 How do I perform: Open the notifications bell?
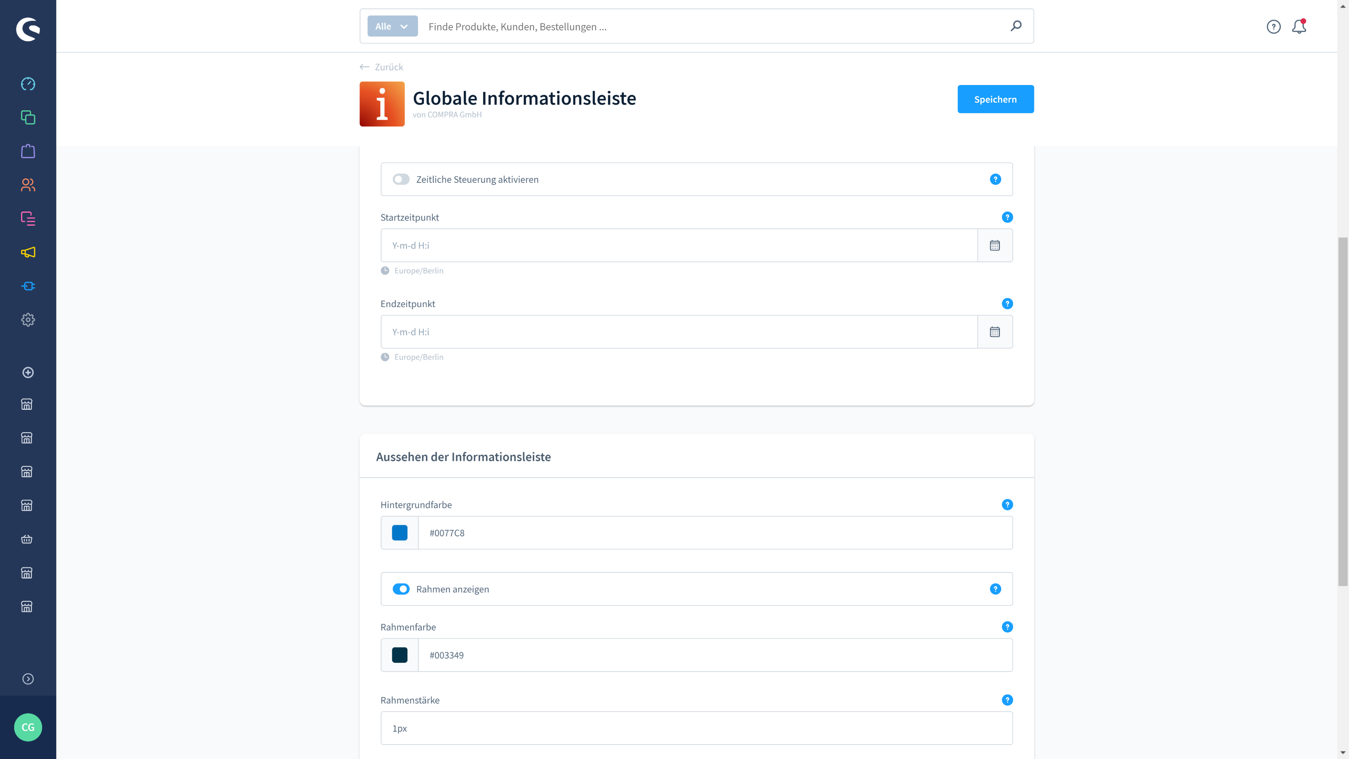tap(1299, 26)
